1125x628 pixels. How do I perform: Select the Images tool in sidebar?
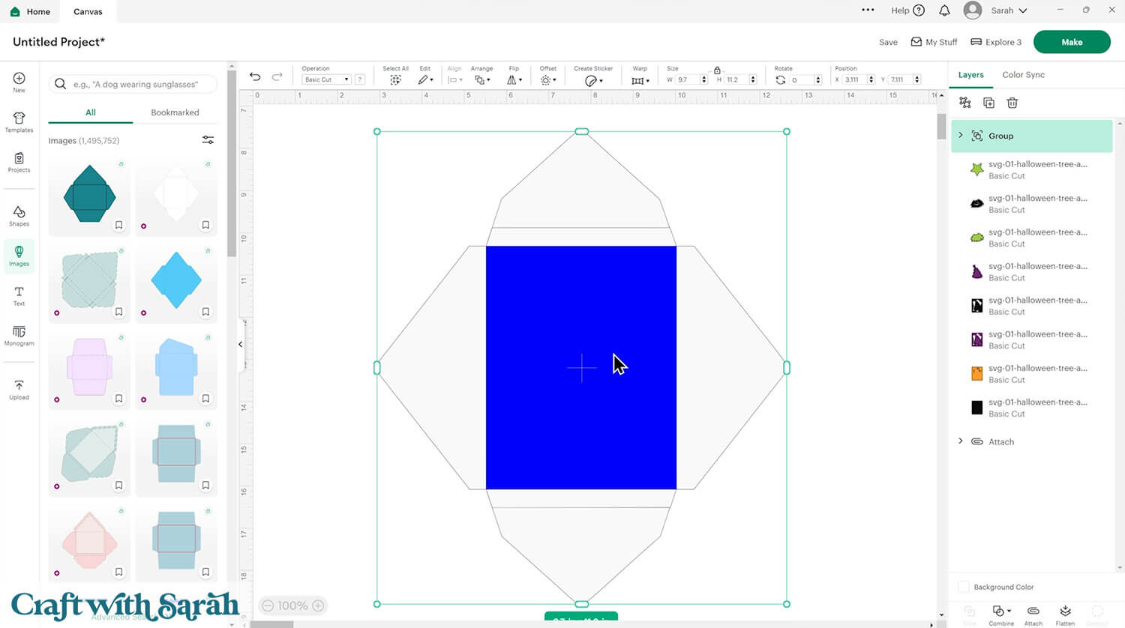pyautogui.click(x=19, y=256)
